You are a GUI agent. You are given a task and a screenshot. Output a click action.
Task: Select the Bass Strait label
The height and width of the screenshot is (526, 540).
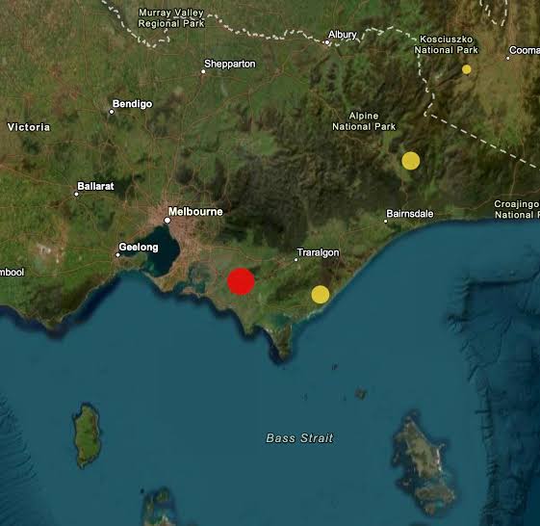coord(299,438)
